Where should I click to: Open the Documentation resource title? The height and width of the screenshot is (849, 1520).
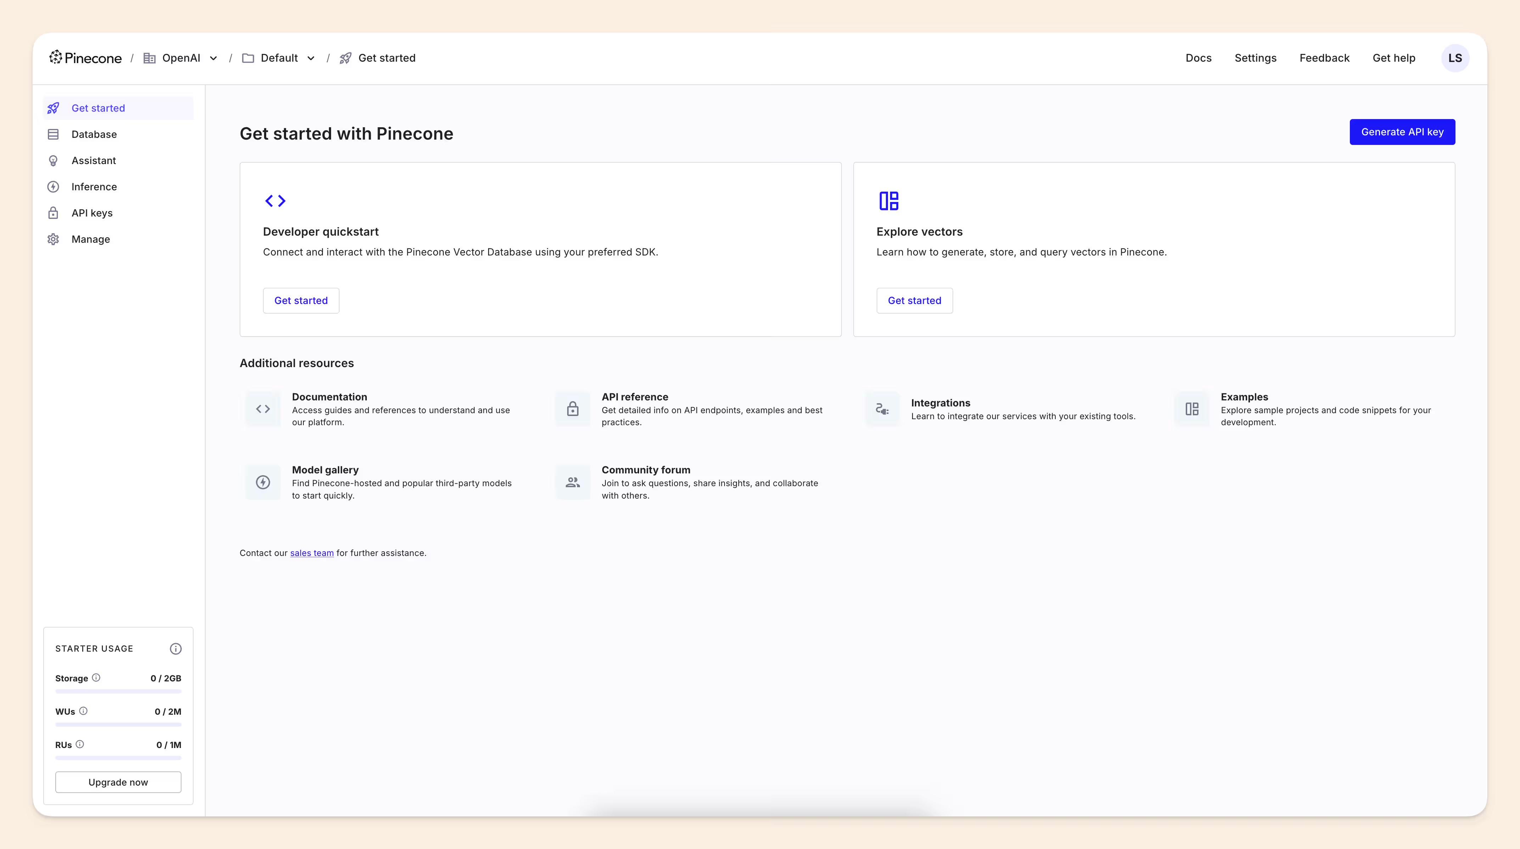[329, 397]
